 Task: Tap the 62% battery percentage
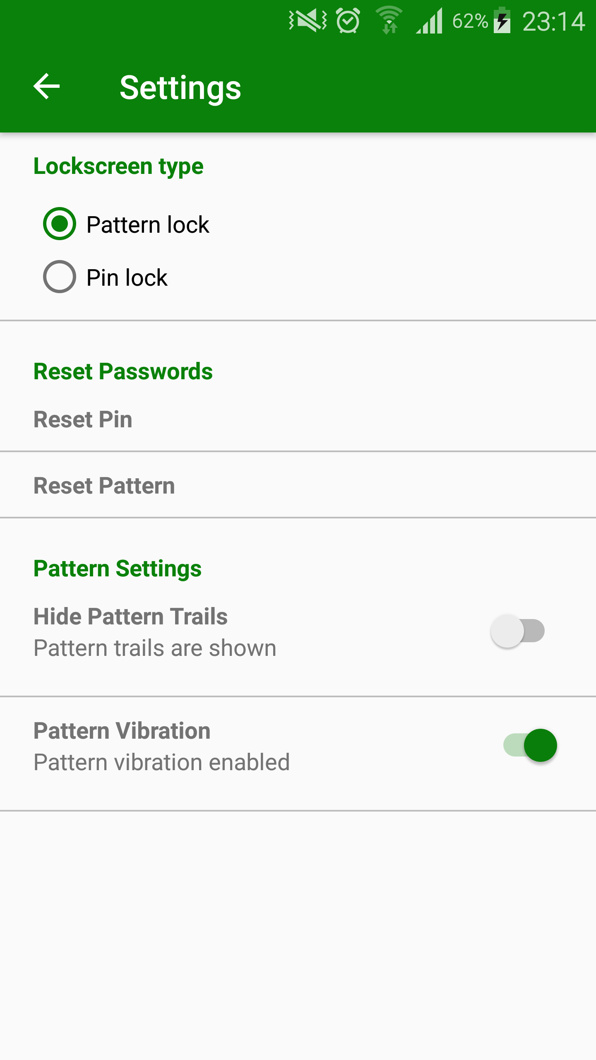[x=470, y=21]
